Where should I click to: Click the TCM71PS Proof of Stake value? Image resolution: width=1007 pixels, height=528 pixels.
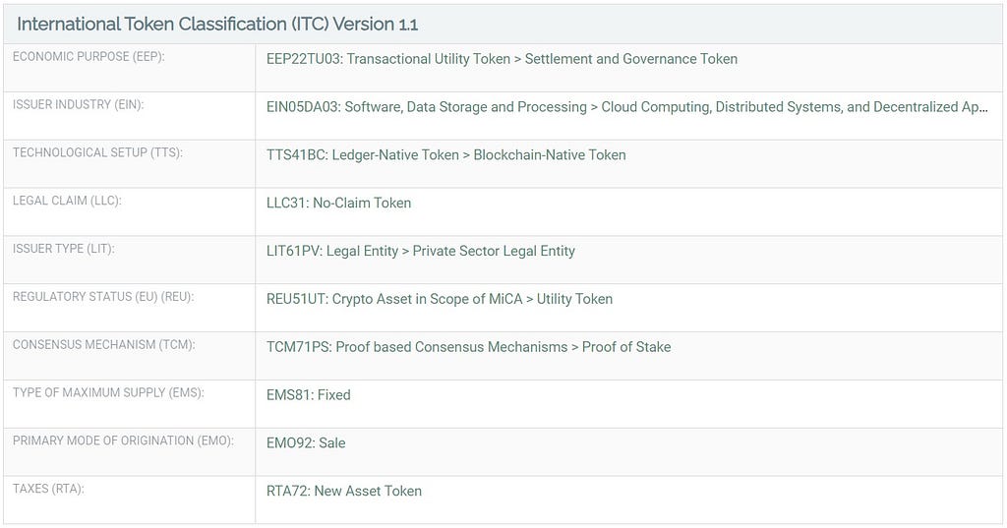click(x=469, y=347)
